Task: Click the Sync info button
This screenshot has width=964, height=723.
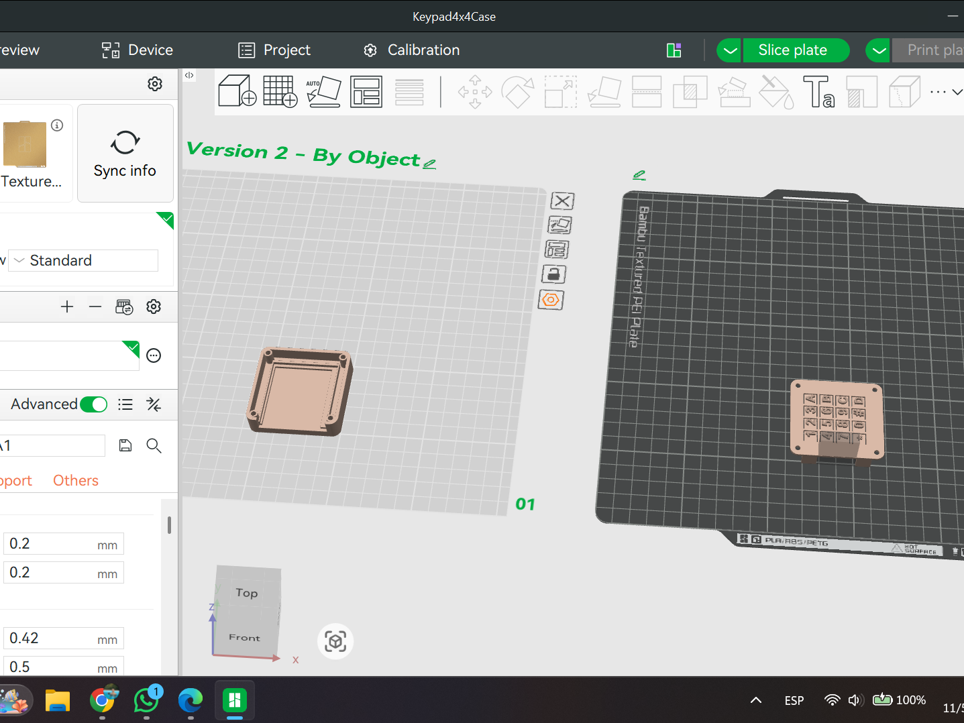Action: pyautogui.click(x=125, y=153)
